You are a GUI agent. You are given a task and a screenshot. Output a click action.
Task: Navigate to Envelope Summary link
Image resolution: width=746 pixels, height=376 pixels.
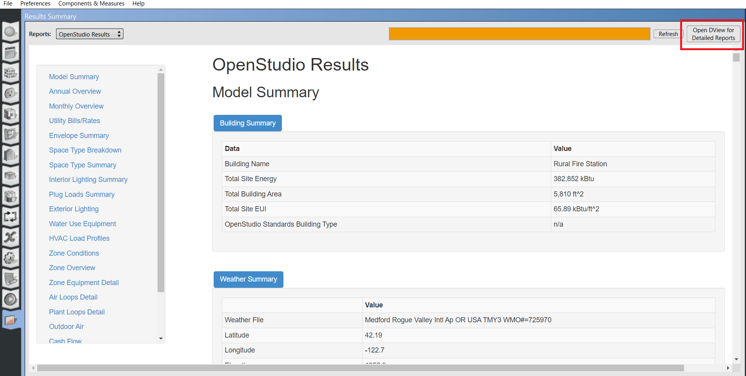coord(79,136)
